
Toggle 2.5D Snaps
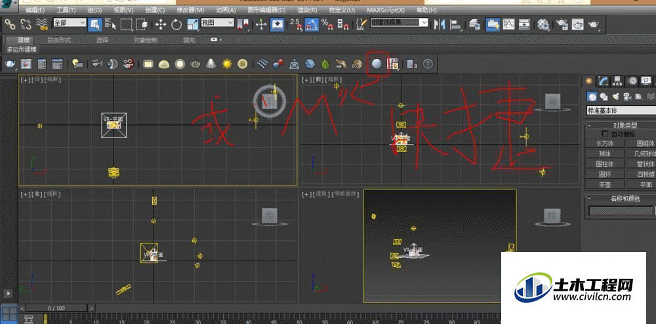296,25
